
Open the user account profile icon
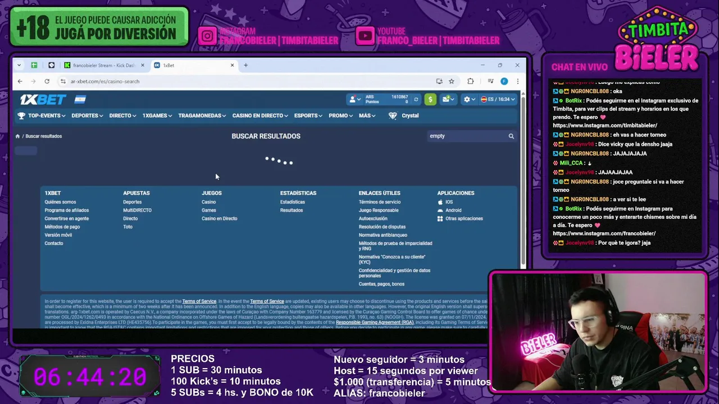pyautogui.click(x=354, y=99)
